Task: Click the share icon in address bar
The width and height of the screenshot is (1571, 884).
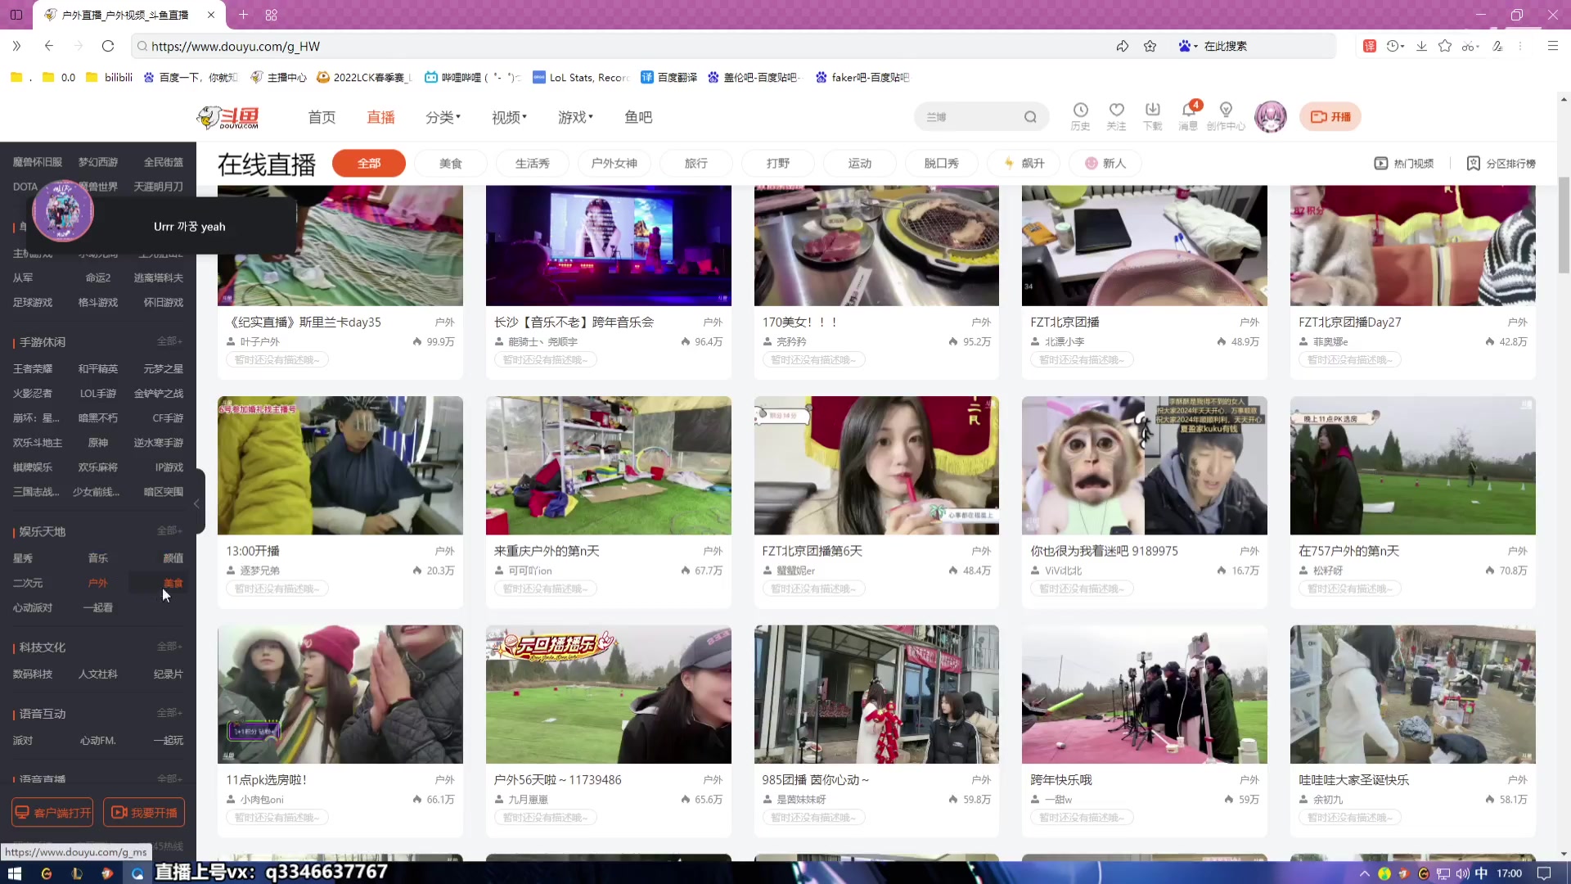Action: (1122, 46)
